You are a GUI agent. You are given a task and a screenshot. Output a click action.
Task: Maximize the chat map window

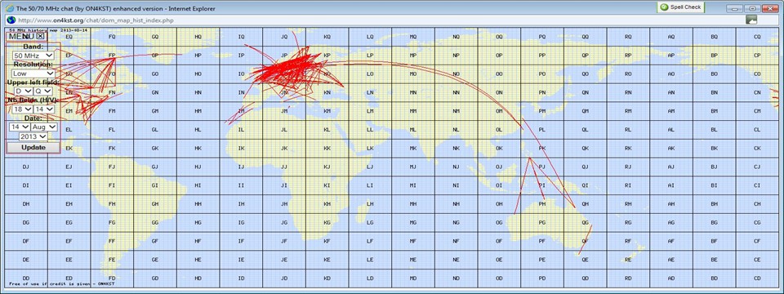(751, 8)
